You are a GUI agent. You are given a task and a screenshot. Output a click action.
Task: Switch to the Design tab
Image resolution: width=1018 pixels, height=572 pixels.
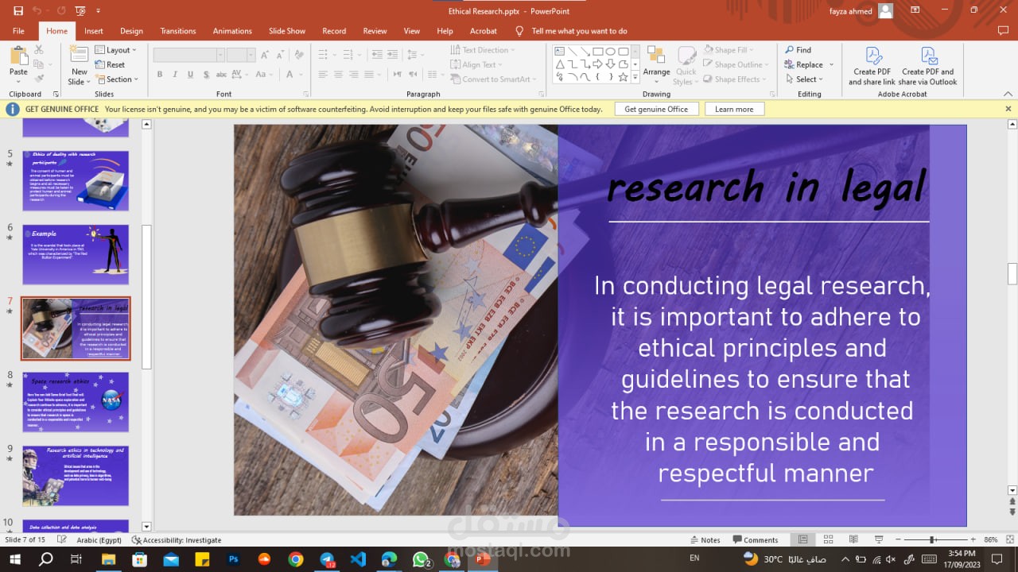[131, 31]
